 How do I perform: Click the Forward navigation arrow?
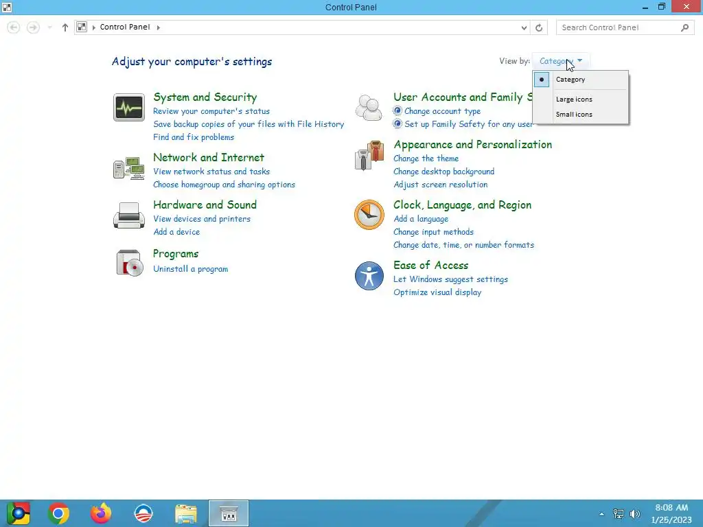coord(33,27)
